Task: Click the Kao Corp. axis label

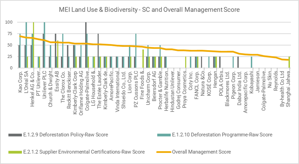Action: (x=21, y=82)
